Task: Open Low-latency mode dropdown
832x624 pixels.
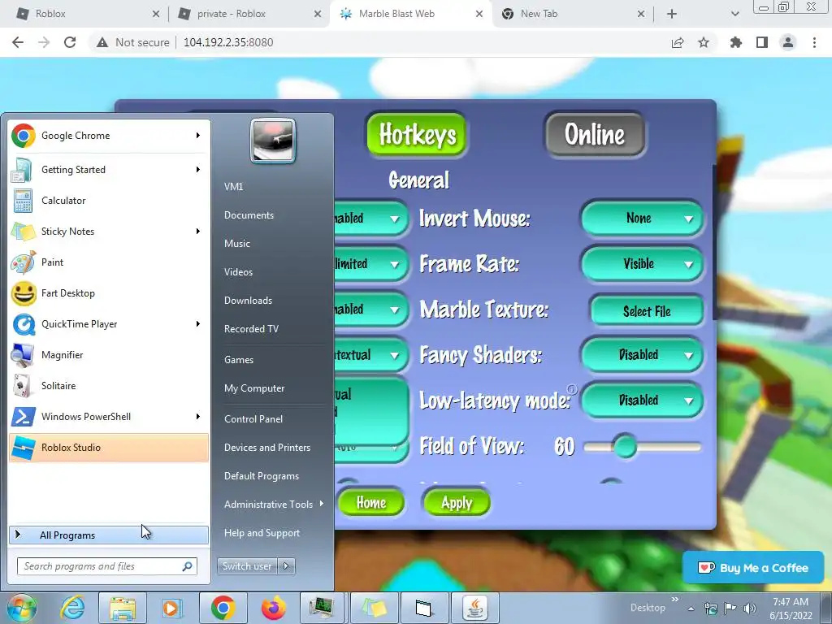Action: [643, 400]
